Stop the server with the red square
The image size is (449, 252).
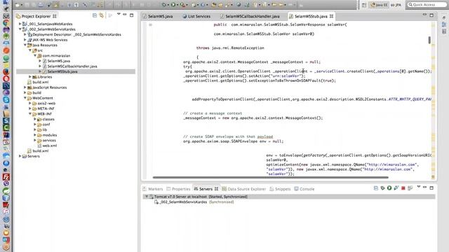[403, 188]
